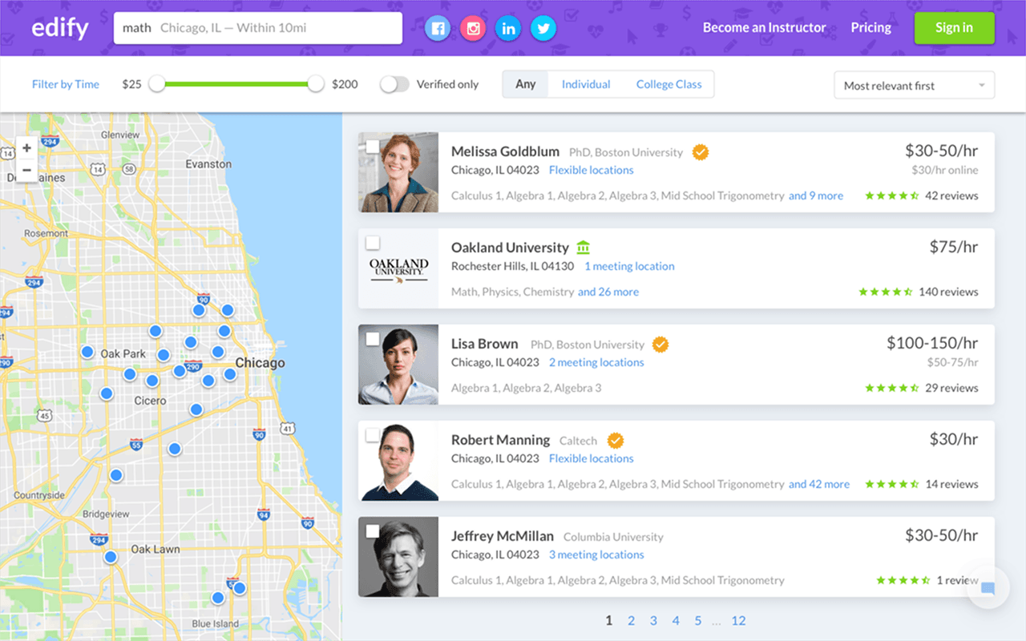Open the Facebook social icon
Screen dimensions: 1026x641
coord(438,29)
